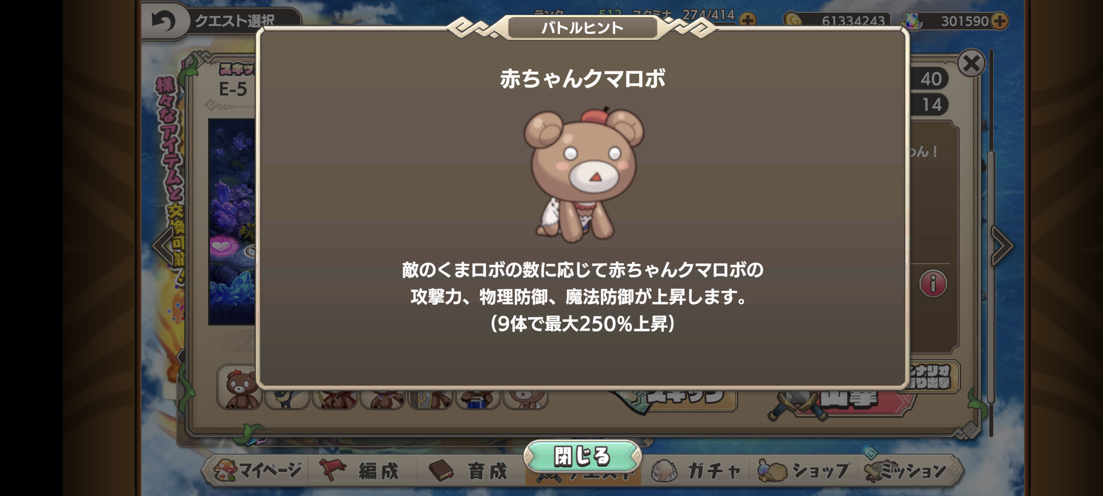Add jewels with the orange plus icon
Image resolution: width=1103 pixels, height=496 pixels.
click(x=1000, y=21)
